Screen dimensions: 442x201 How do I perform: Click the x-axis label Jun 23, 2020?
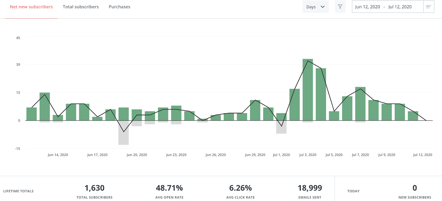point(176,155)
